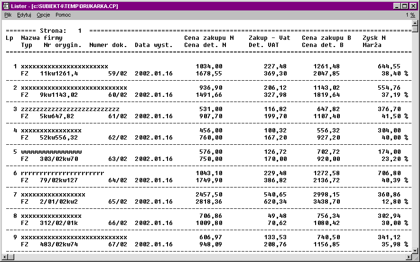The image size is (420, 262).
Task: Click margin value '40,00 %'
Action: [x=395, y=138]
